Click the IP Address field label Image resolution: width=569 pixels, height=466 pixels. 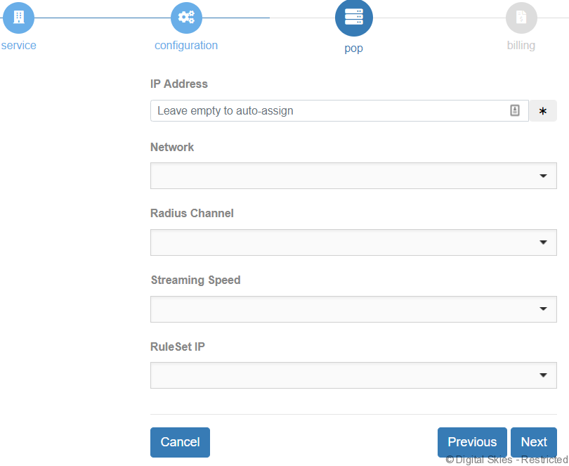point(179,84)
